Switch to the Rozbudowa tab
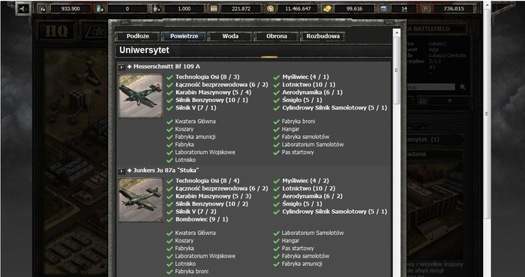The width and height of the screenshot is (525, 277). coord(322,36)
